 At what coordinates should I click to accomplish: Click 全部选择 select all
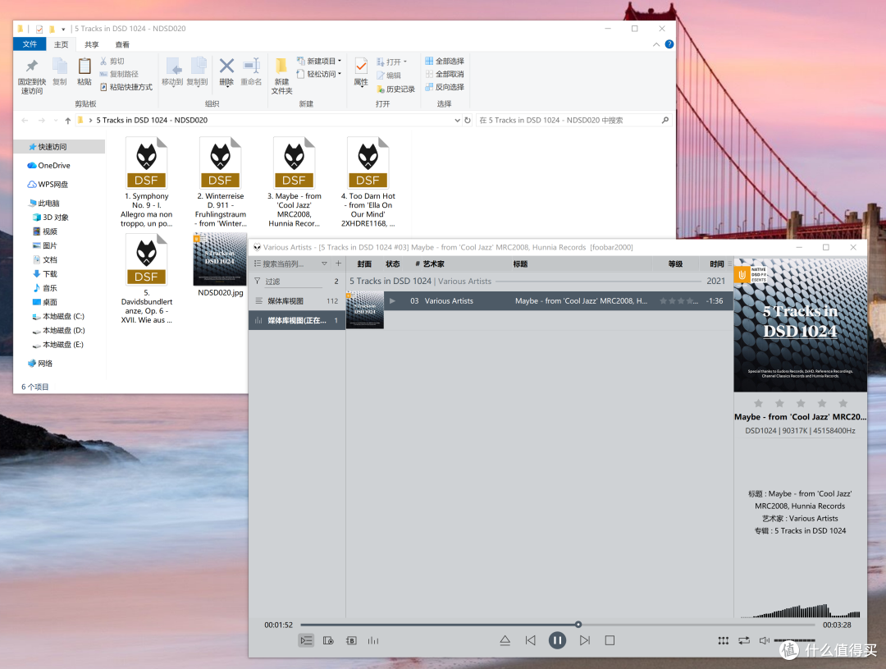445,61
